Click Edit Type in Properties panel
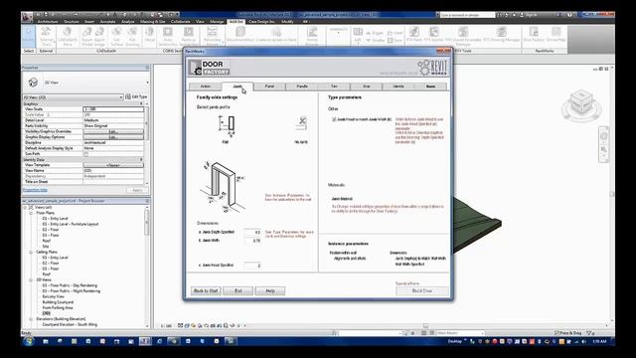Image resolution: width=636 pixels, height=358 pixels. (136, 96)
